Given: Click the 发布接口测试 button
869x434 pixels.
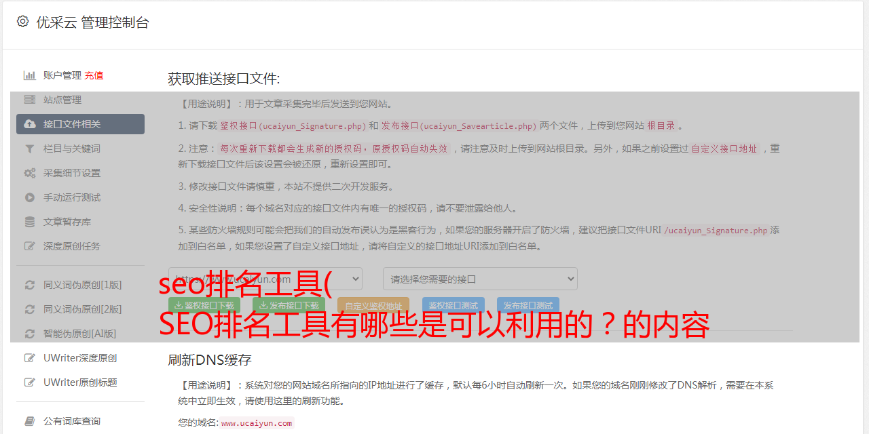Looking at the screenshot, I should tap(528, 306).
